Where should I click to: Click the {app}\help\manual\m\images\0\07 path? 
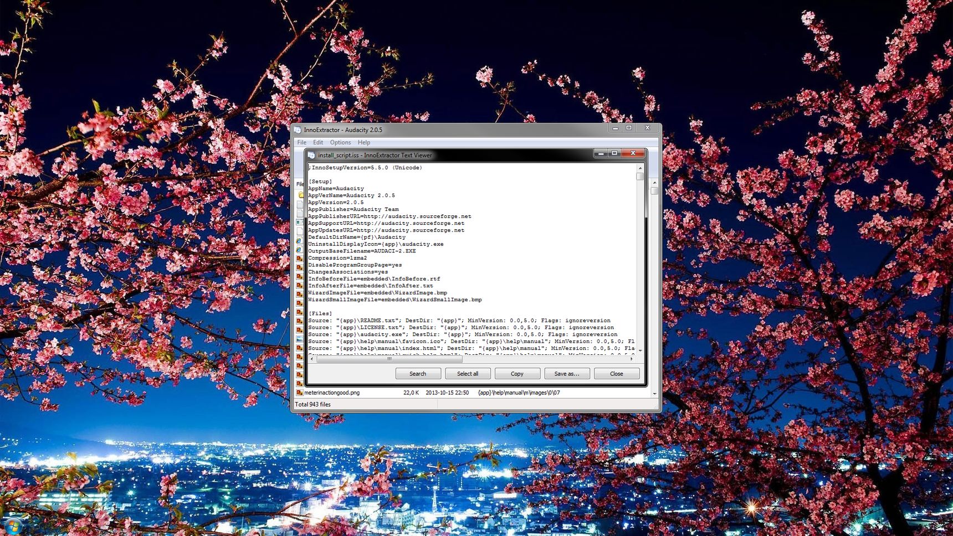point(519,393)
